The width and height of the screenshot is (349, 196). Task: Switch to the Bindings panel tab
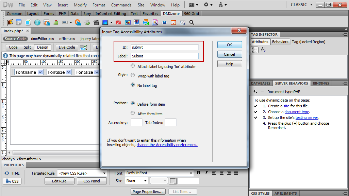pyautogui.click(x=321, y=83)
